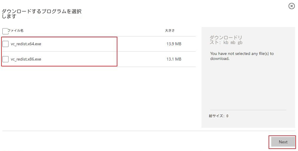
Task: Click the 大きさ column header
Action: 170,31
